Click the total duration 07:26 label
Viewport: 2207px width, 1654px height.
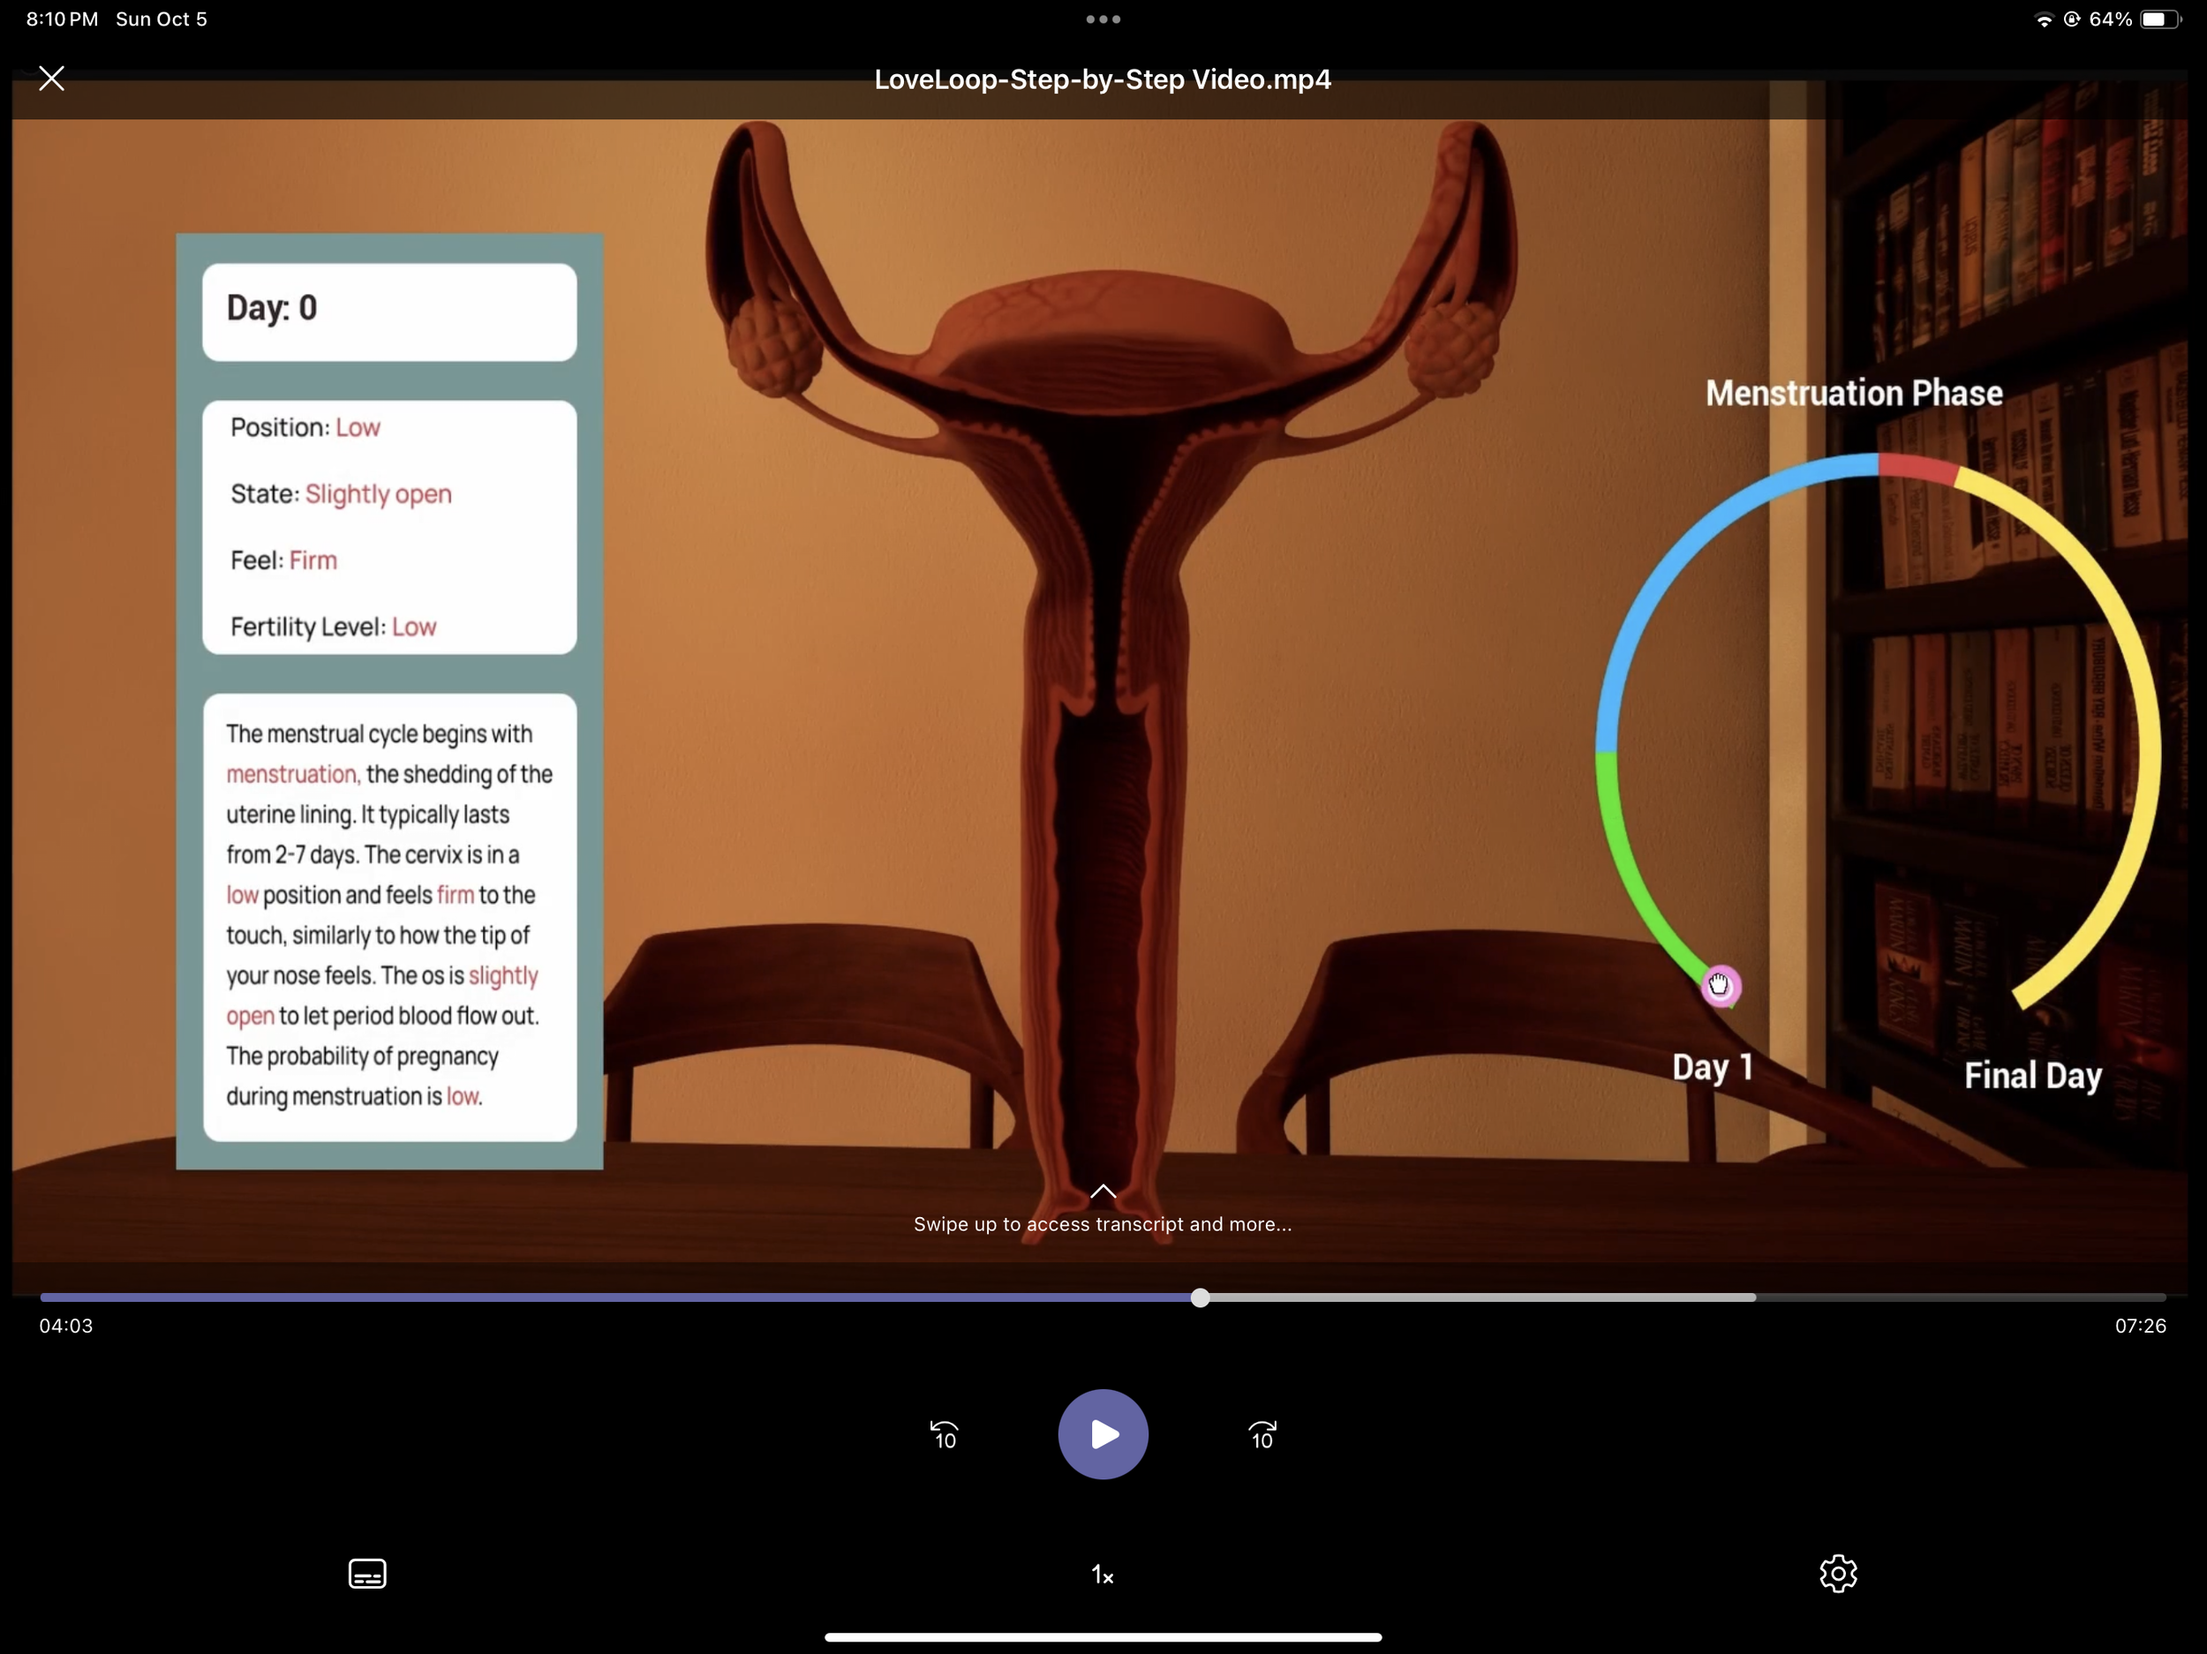point(2140,1326)
